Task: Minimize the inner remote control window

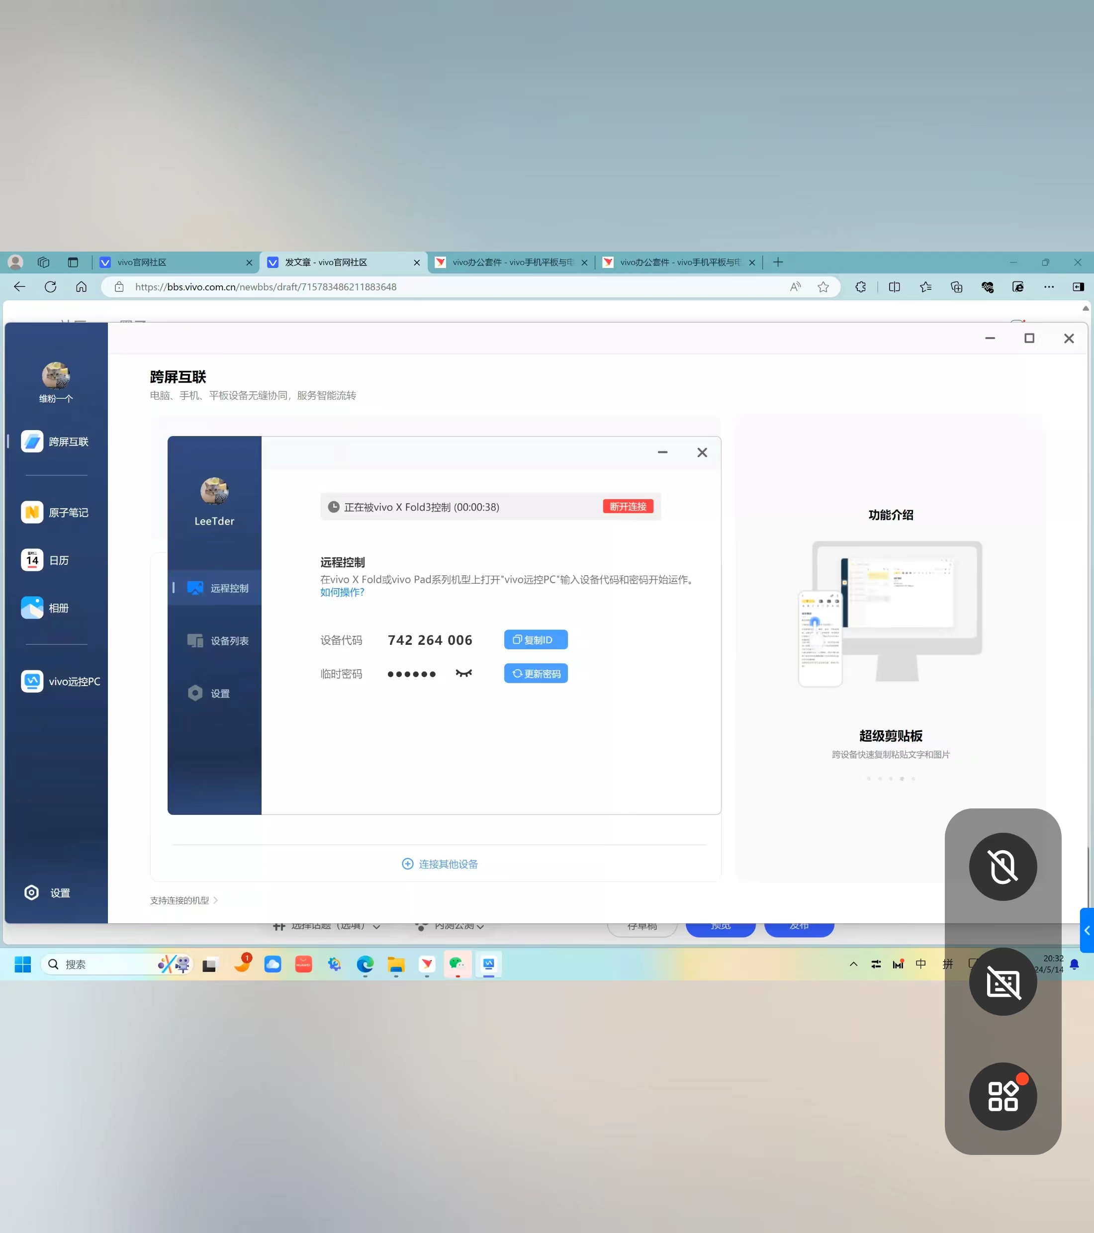Action: pos(662,452)
